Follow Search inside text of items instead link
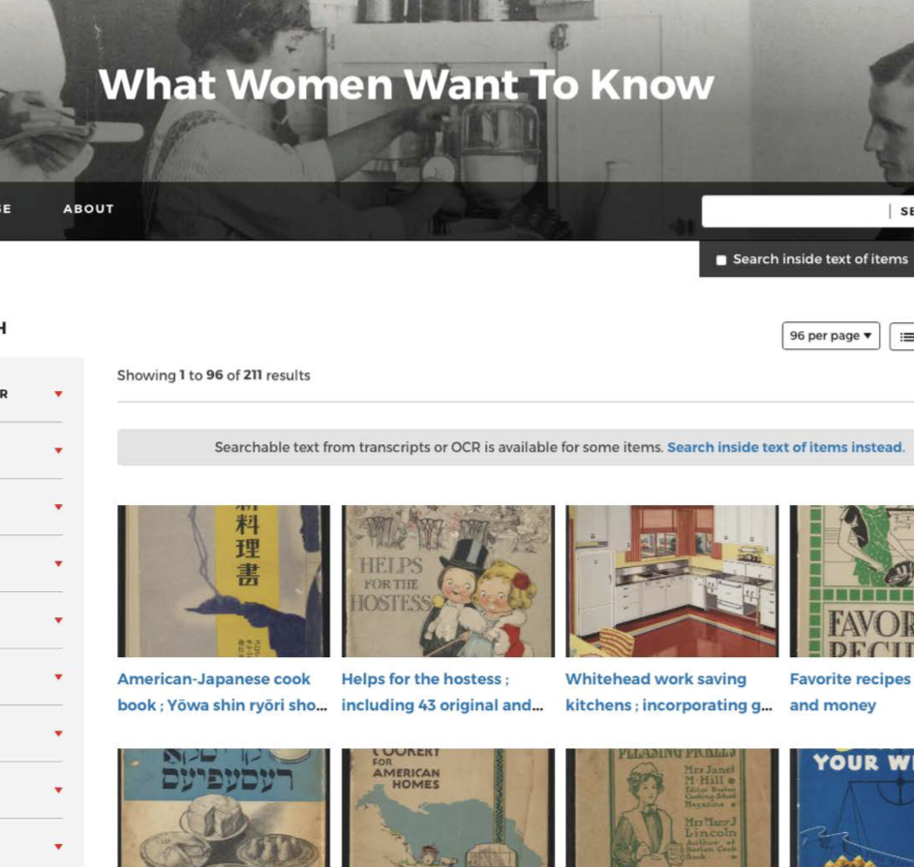 click(786, 447)
